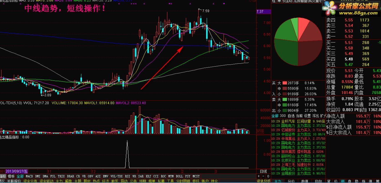Click the white signal spike in 卖出精品指标 pane
Viewport: 381px width, 183px height.
127,154
